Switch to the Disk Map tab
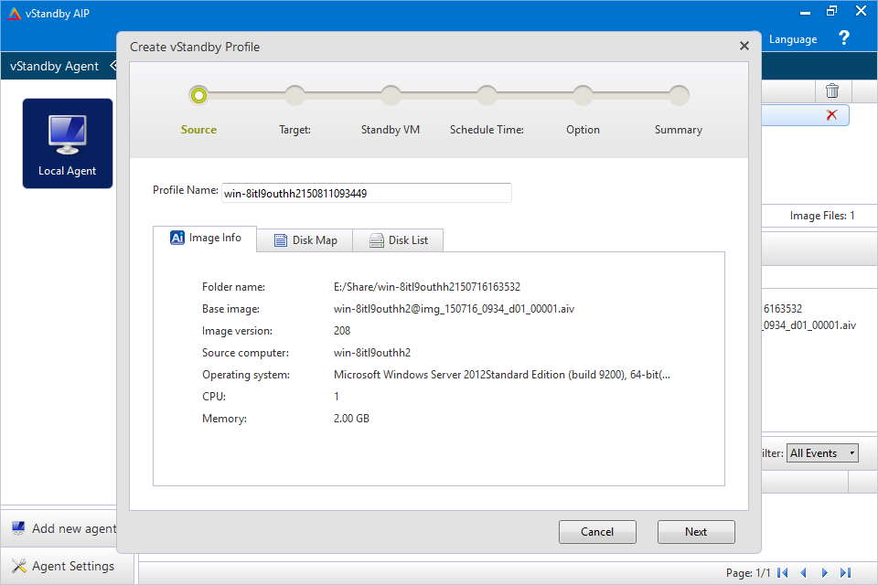Screen dimensions: 878x585 (305, 239)
